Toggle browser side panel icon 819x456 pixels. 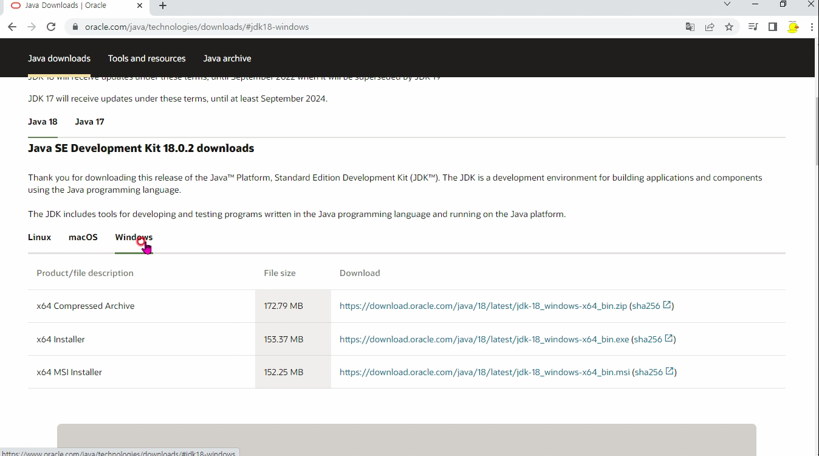[773, 27]
